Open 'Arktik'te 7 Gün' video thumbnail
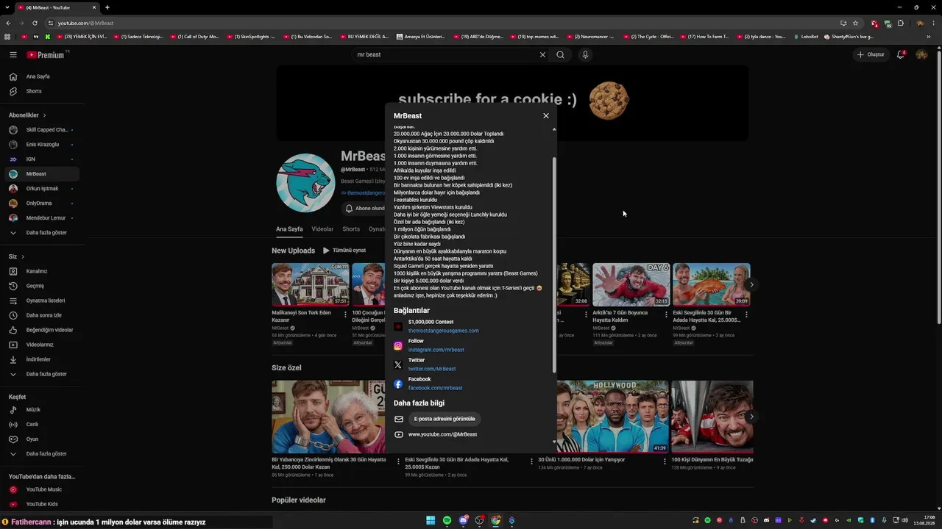This screenshot has width=942, height=529. tap(631, 284)
